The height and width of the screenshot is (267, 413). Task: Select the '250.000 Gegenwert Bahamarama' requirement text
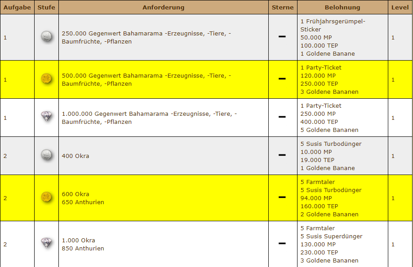147,37
